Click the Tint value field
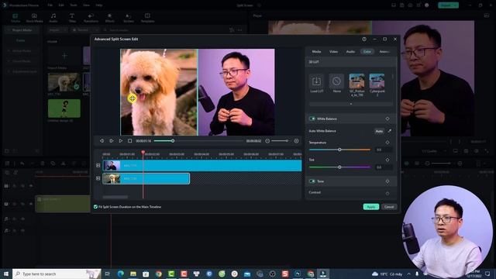 coord(384,167)
